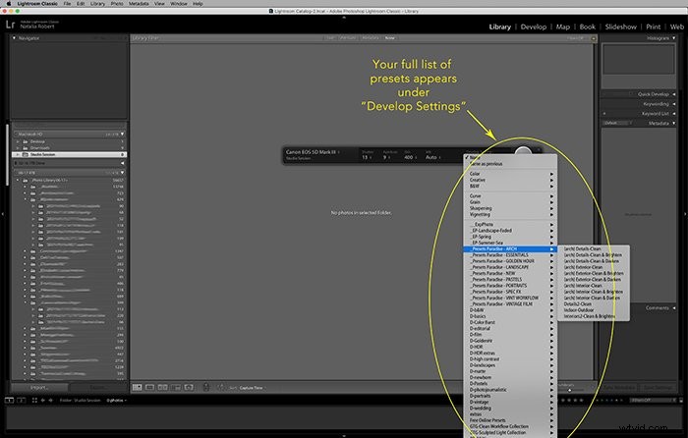
Task: Click the Lr logo identity plate
Action: point(11,25)
